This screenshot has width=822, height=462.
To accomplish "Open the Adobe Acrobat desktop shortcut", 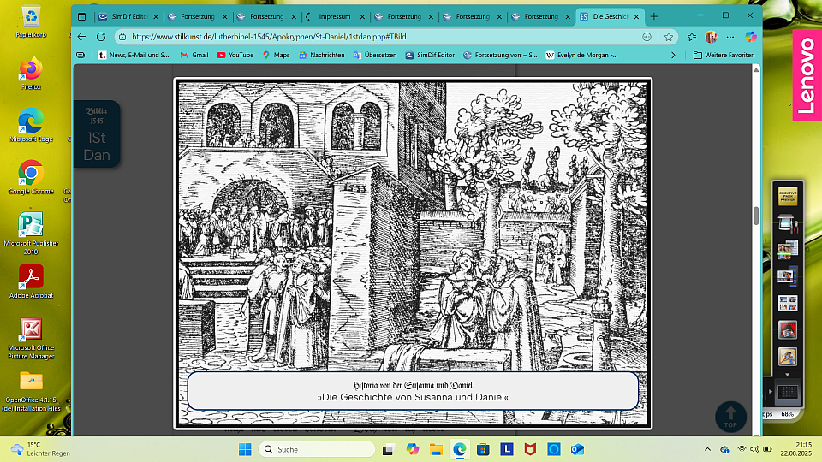I will (x=31, y=281).
